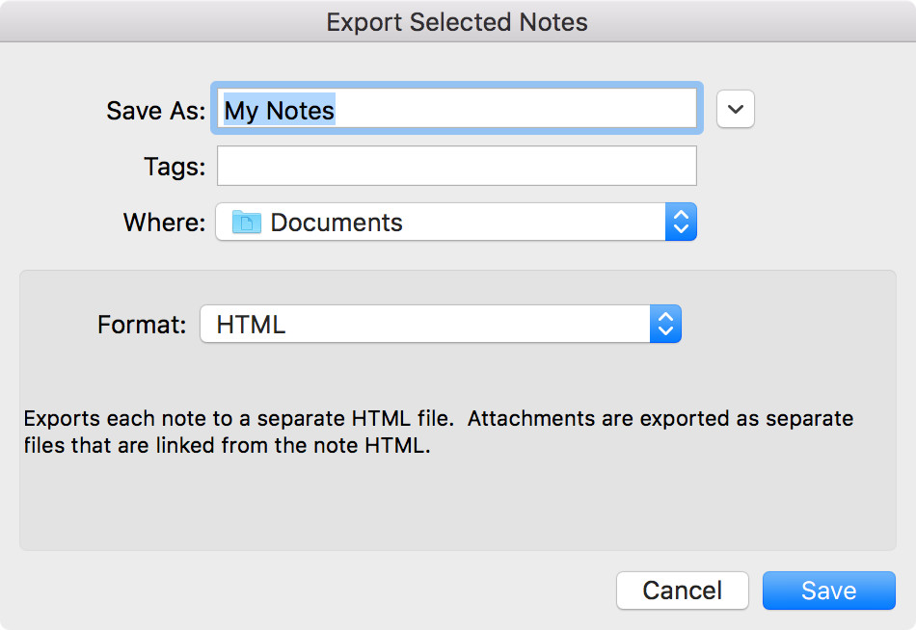The height and width of the screenshot is (630, 916).
Task: Click the word Documents in the location popup
Action: click(337, 223)
